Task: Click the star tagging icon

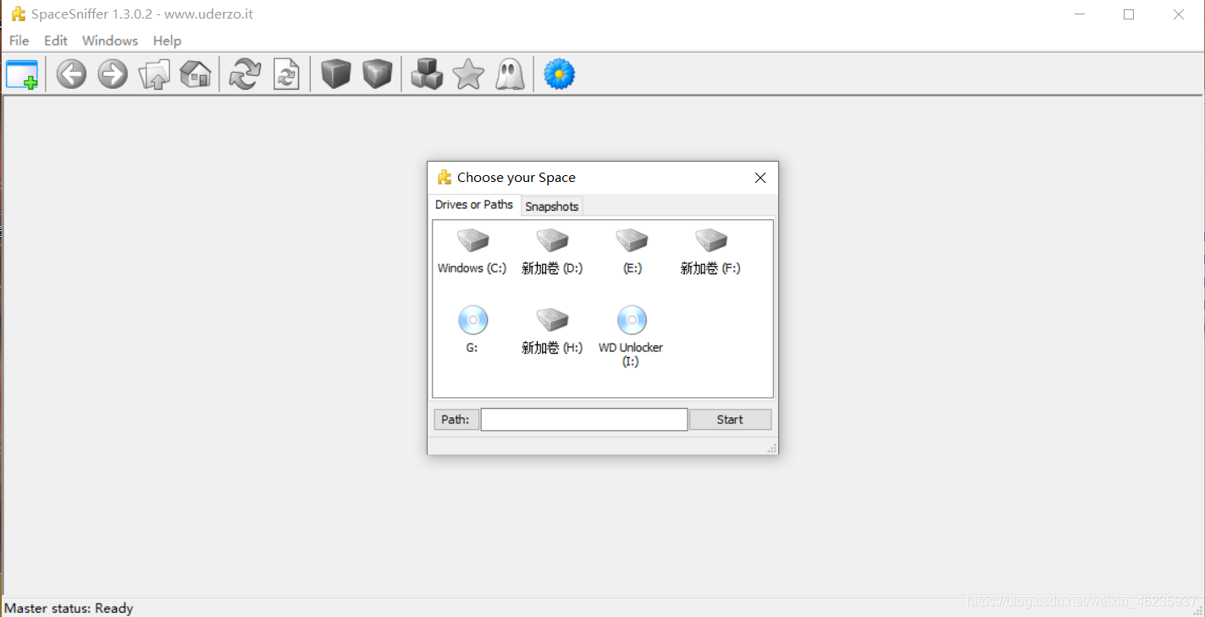Action: [468, 74]
